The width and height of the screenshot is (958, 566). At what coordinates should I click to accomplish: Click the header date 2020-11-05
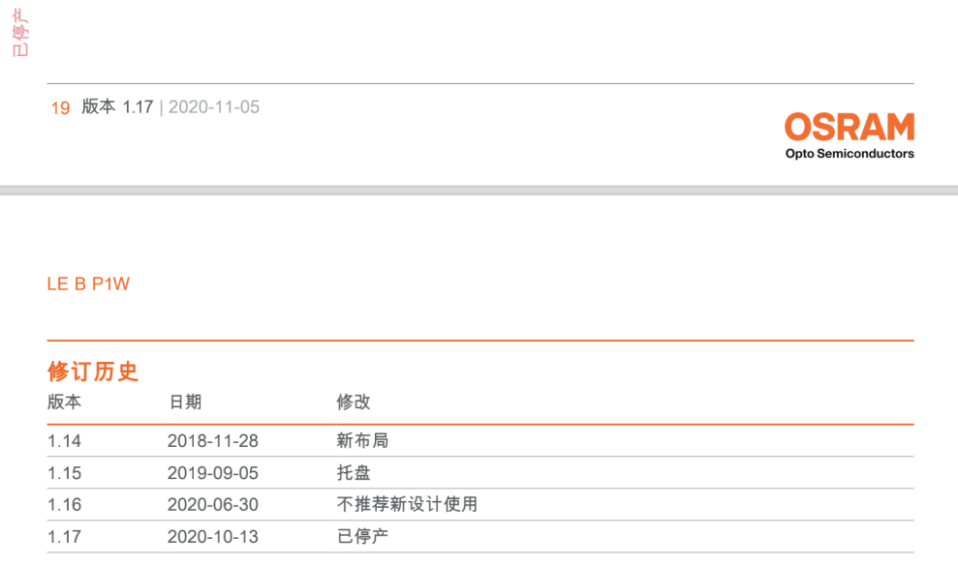pos(214,106)
